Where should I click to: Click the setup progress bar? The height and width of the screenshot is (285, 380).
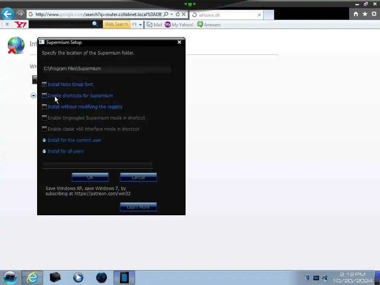click(98, 165)
